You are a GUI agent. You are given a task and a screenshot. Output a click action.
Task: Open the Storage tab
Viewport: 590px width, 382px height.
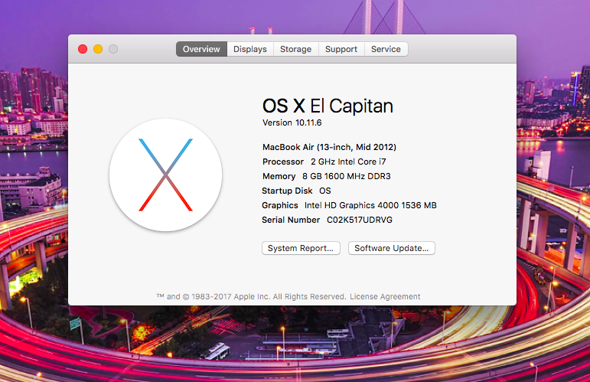[x=295, y=49]
